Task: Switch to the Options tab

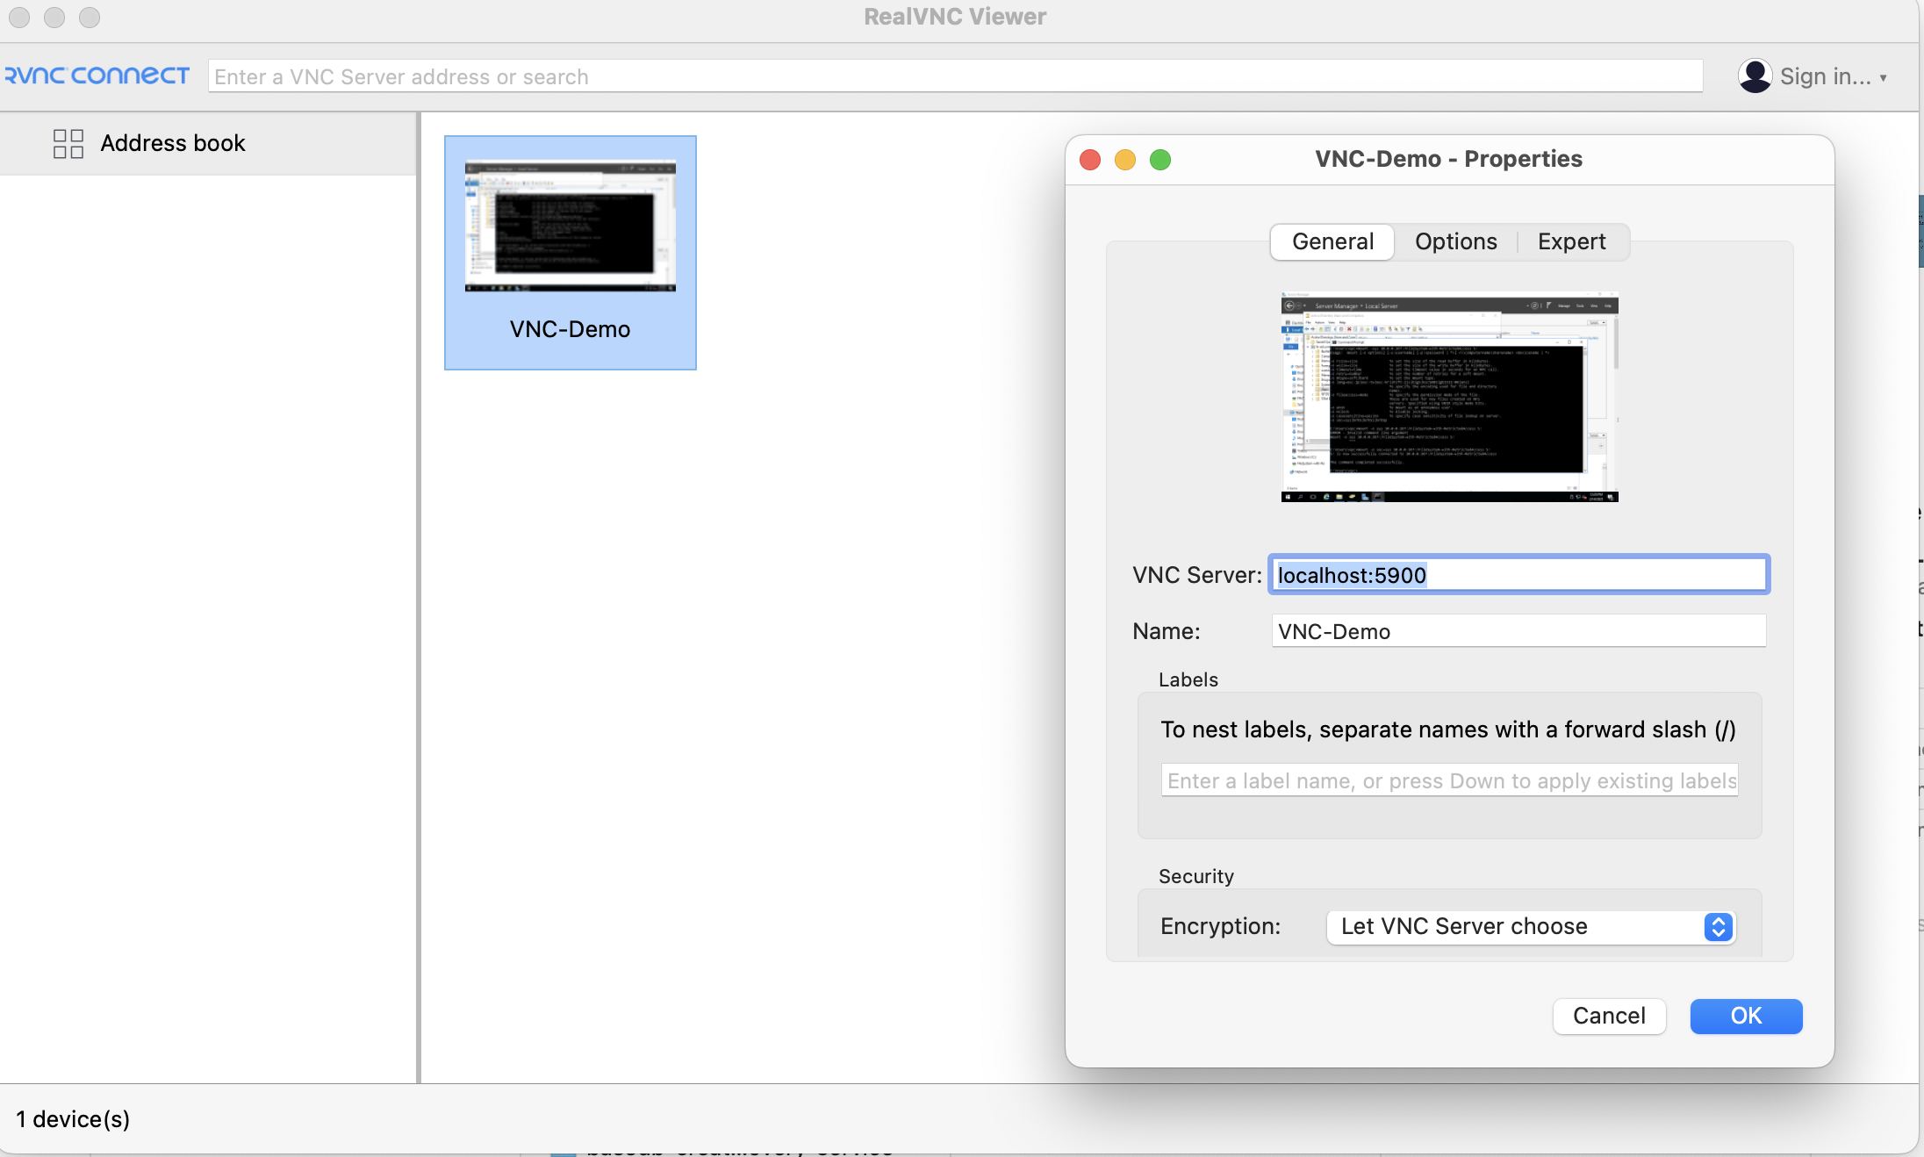Action: pos(1455,241)
